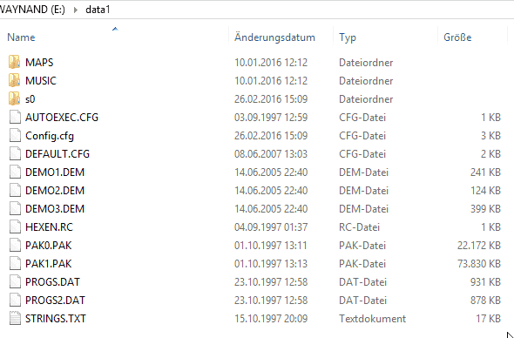This screenshot has height=338, width=514.
Task: Open the data1 breadcrumb segment
Action: point(98,10)
